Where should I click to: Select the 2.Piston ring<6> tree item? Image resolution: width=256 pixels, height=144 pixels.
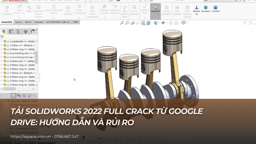pos(19,77)
